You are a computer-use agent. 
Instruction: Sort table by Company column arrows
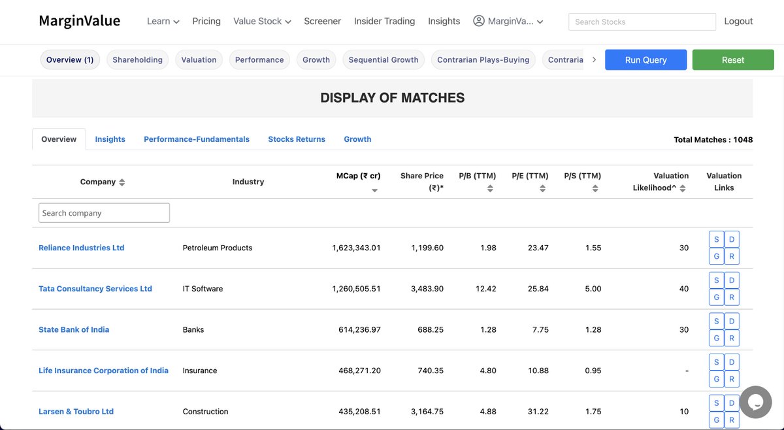(x=122, y=182)
